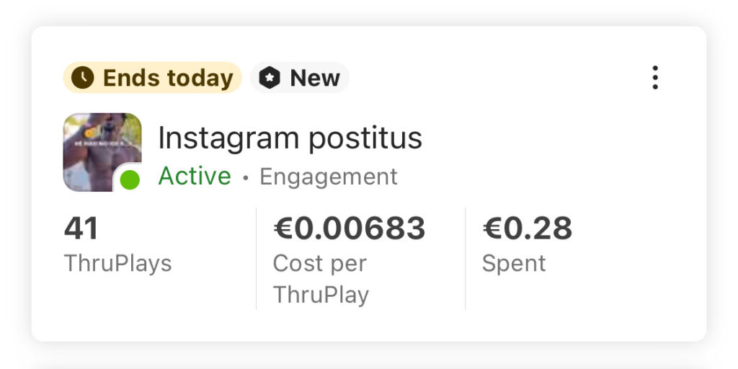Image resolution: width=738 pixels, height=369 pixels.
Task: Open the three-dot more options menu
Action: [654, 78]
